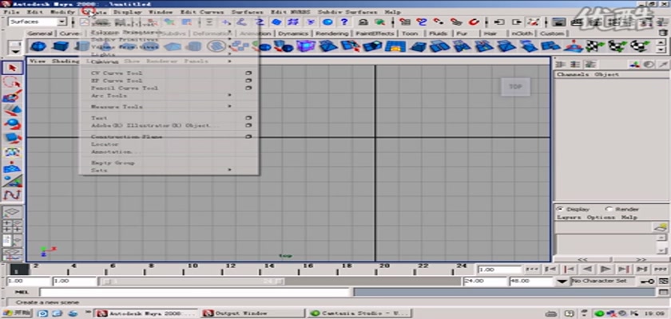
Task: Choose the Scale tool in toolbox
Action: [13, 138]
